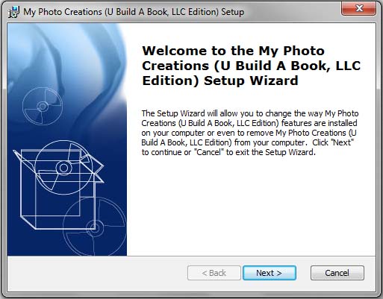
Task: Click the center hub of the small upper CD
Action: pos(43,107)
